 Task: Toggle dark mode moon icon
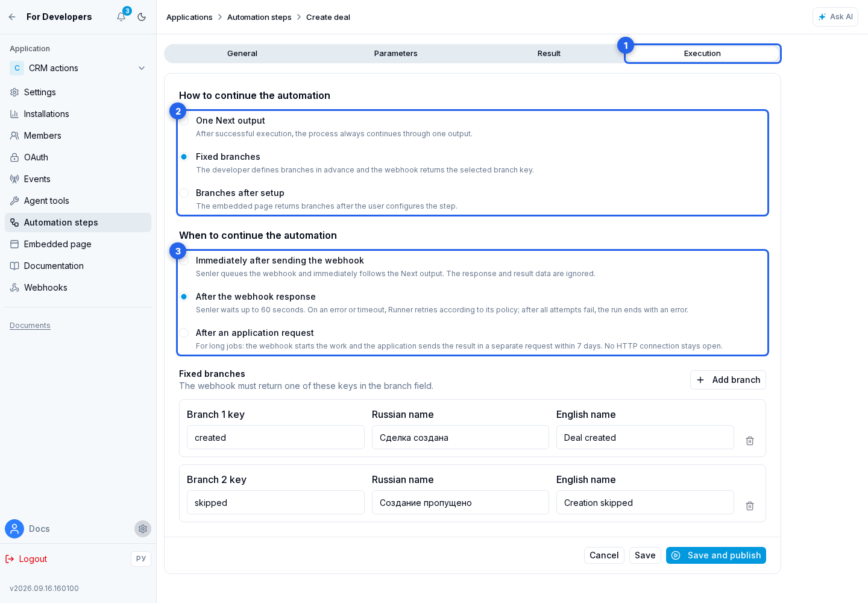tap(142, 17)
